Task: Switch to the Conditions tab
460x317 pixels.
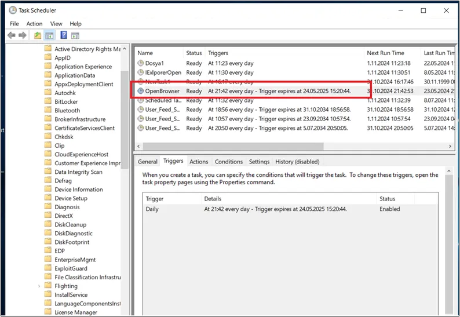Action: [x=229, y=162]
